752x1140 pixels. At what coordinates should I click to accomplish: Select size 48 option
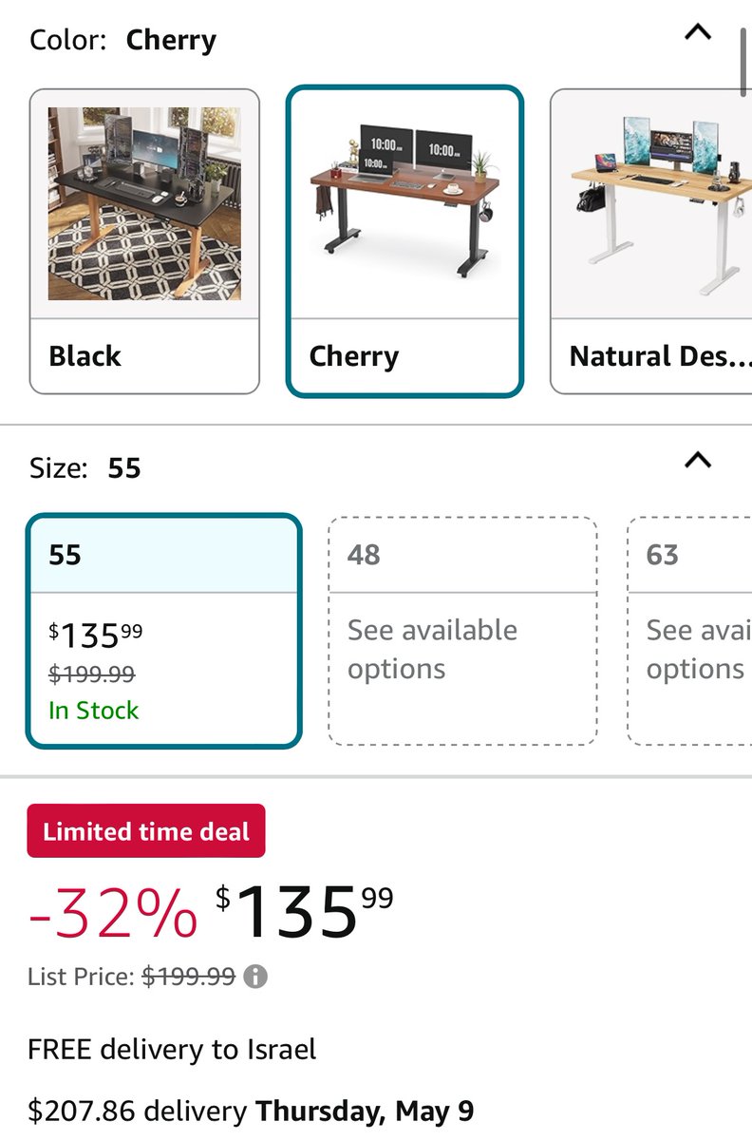[x=463, y=632]
